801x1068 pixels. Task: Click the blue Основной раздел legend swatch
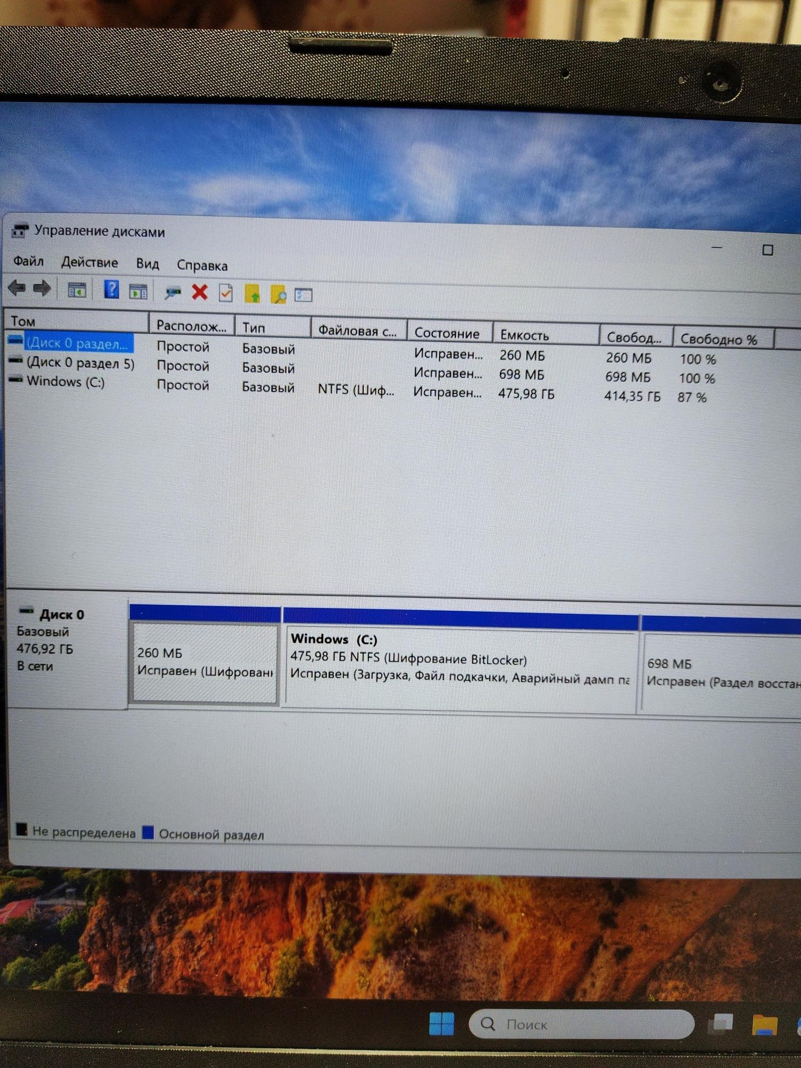[148, 833]
